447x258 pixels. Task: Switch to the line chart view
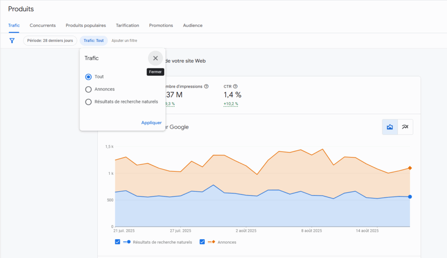coord(405,127)
